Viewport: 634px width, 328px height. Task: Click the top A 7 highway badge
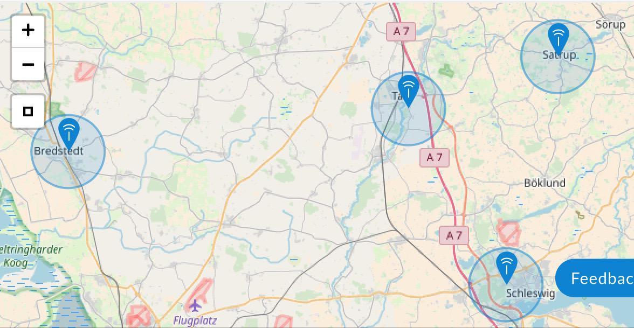(401, 31)
